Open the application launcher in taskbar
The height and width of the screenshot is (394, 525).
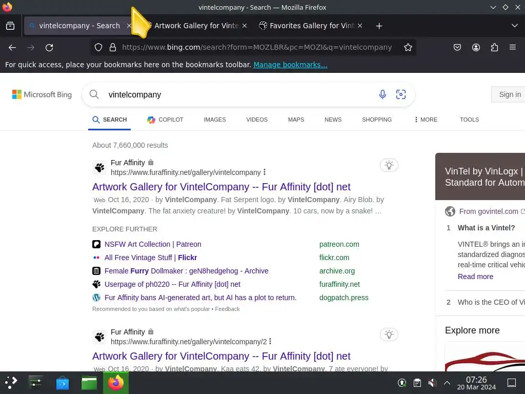tap(11, 383)
